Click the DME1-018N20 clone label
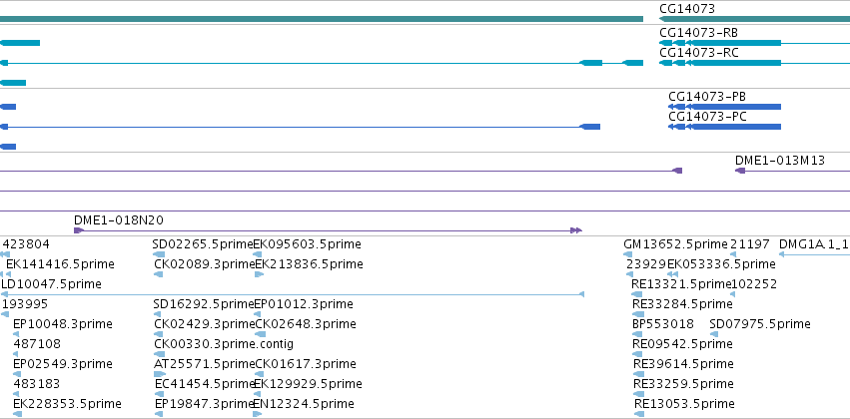 pos(119,220)
